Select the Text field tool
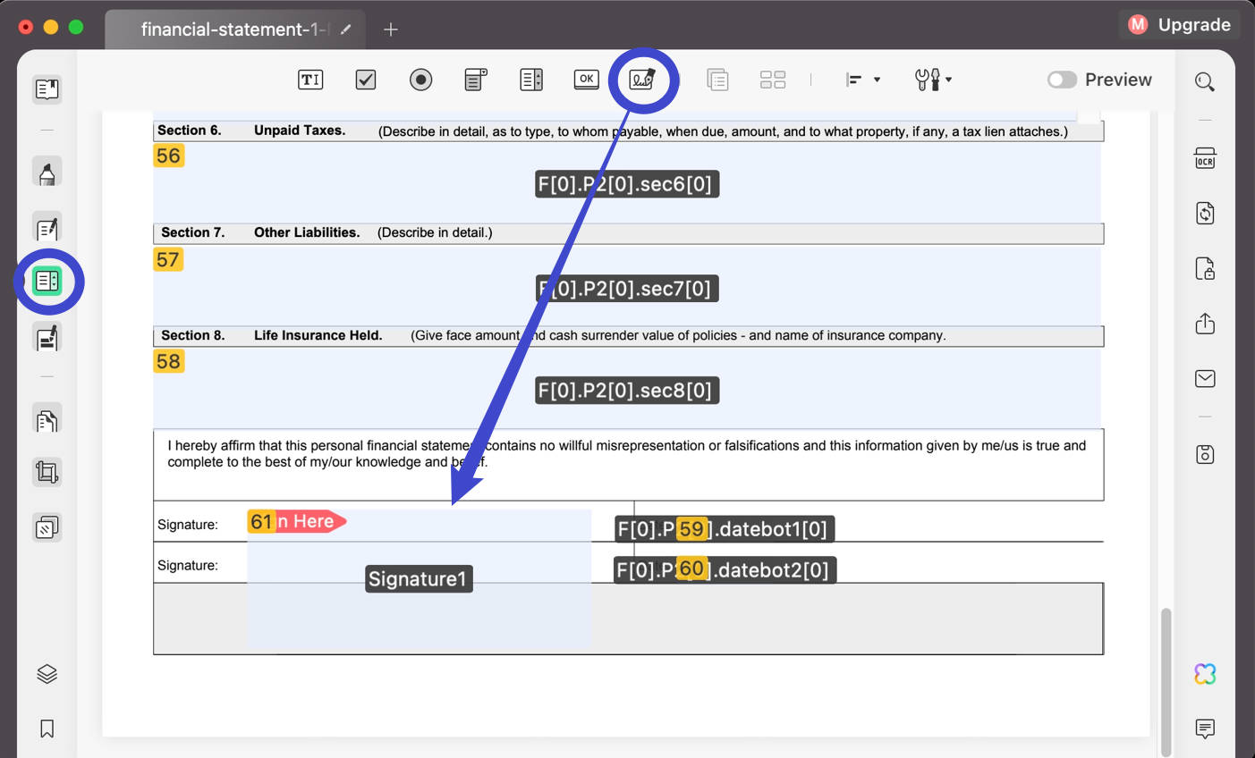Viewport: 1255px width, 758px height. point(310,79)
